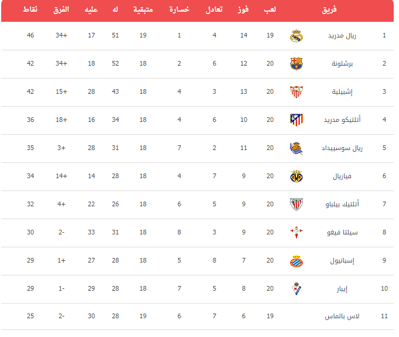Select the Villarreal yellow crest
The height and width of the screenshot is (337, 399).
[296, 176]
